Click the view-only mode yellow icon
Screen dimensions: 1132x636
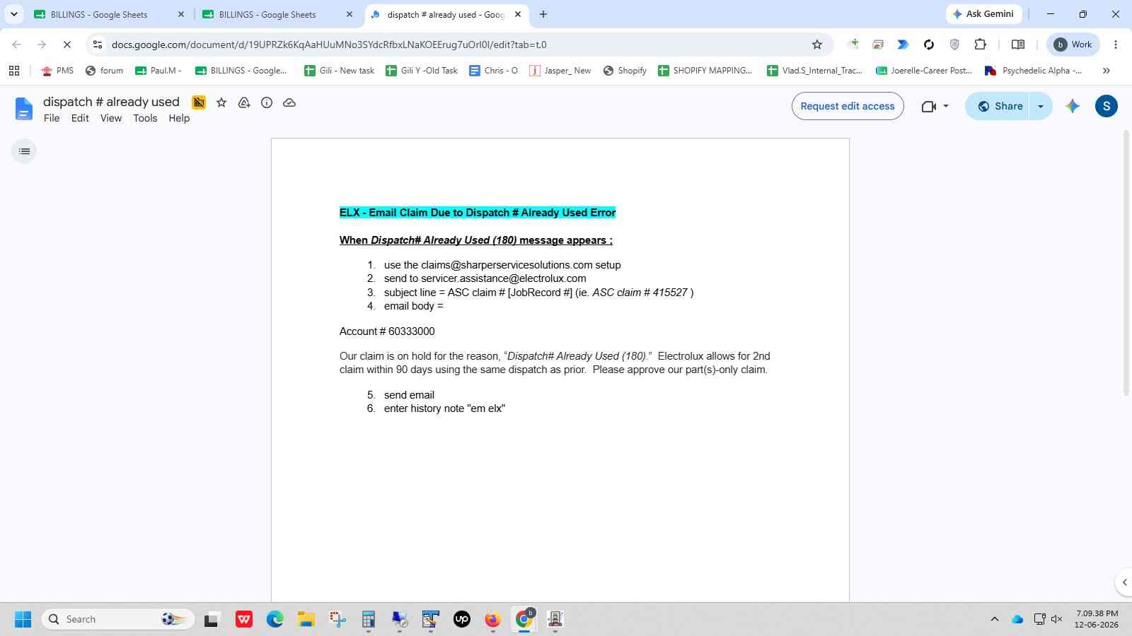(199, 102)
